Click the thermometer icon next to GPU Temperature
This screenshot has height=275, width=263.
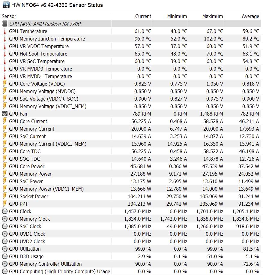pyautogui.click(x=5, y=31)
